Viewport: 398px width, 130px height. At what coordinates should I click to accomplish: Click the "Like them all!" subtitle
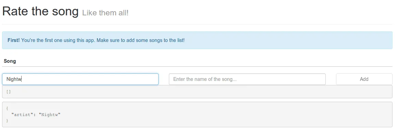(x=105, y=13)
